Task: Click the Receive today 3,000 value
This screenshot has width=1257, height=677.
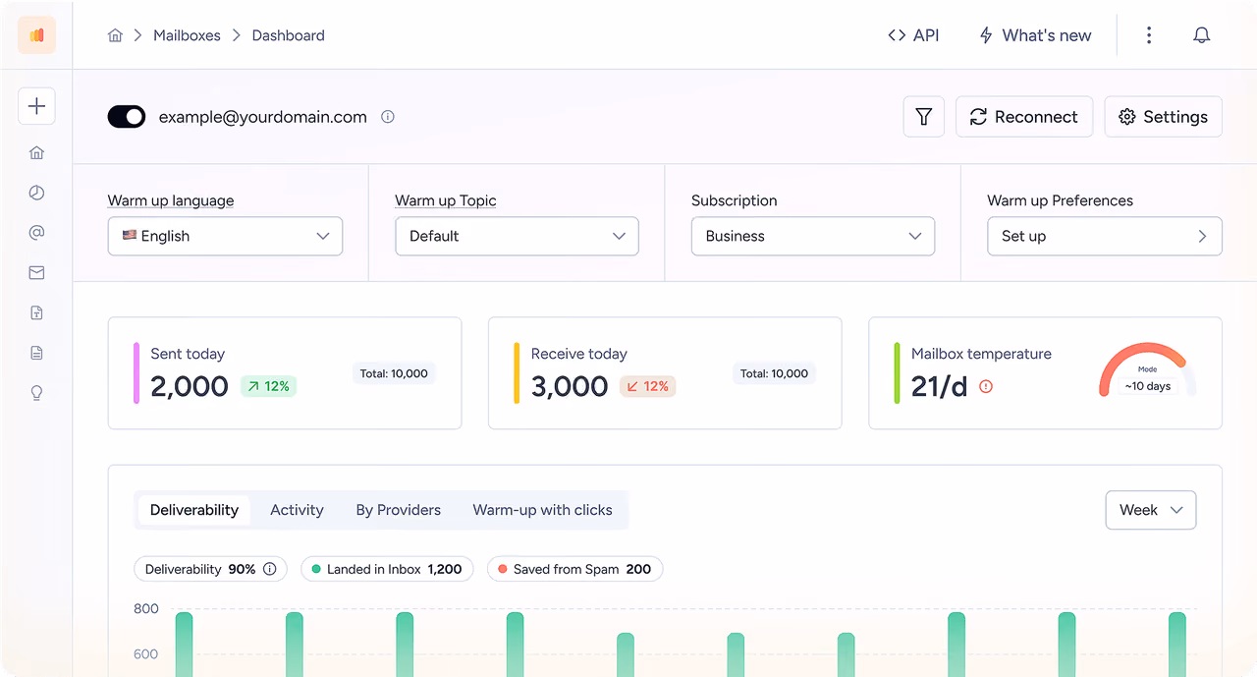Action: pos(570,387)
